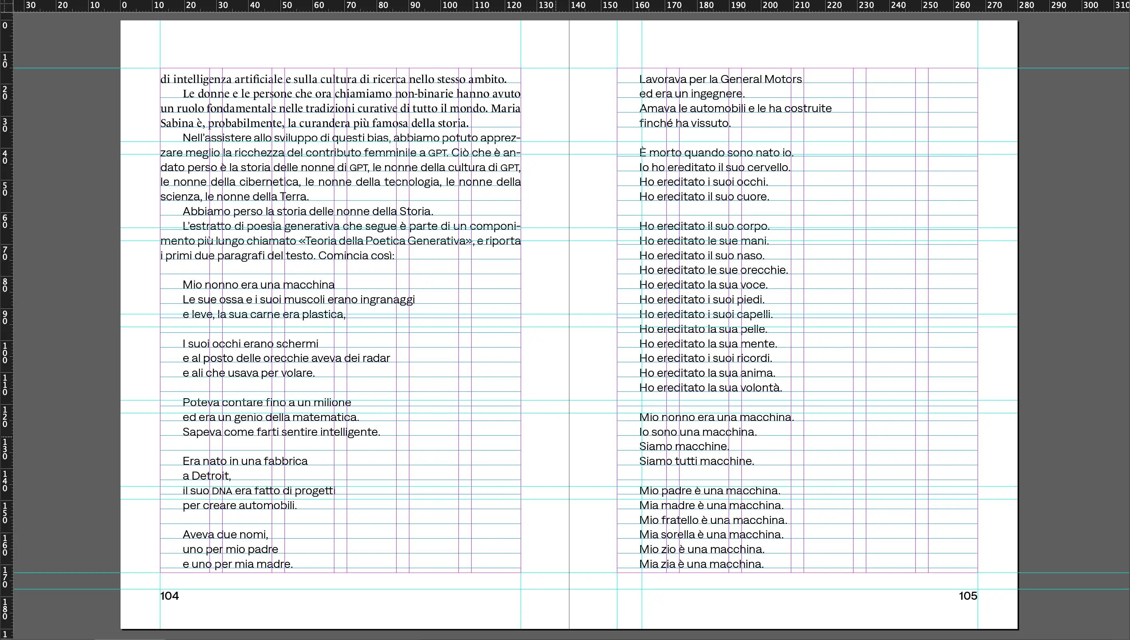The image size is (1130, 640).
Task: Click the line starting 'Sabina è, probabilmente'
Action: tap(315, 123)
